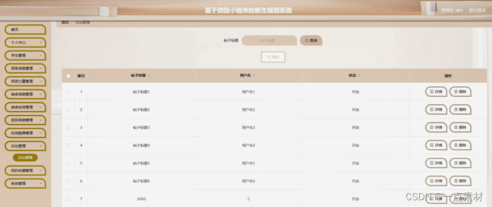
Task: Click the page title 基于微信小程序的新生报到系统
Action: pyautogui.click(x=248, y=11)
